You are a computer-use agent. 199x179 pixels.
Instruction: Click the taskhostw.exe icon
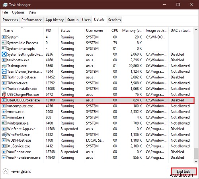point(4,60)
